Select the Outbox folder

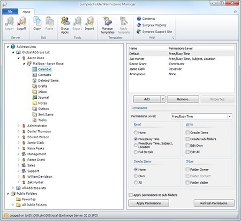pos(41,109)
